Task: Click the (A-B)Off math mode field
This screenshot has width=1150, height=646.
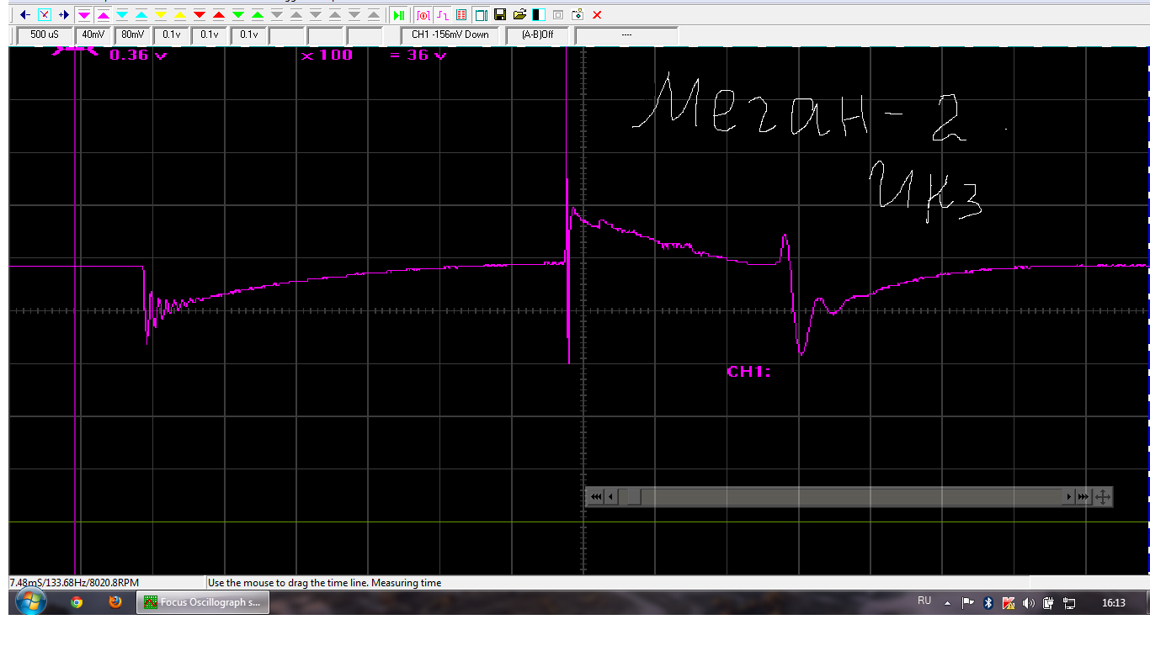Action: pos(538,35)
